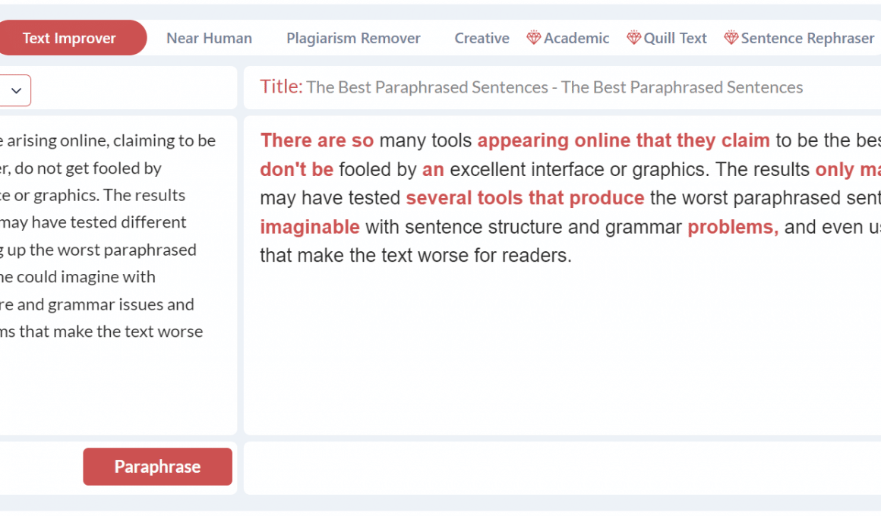The height and width of the screenshot is (516, 881).
Task: Click the diamond icon beside Quill Text
Action: [x=634, y=38]
